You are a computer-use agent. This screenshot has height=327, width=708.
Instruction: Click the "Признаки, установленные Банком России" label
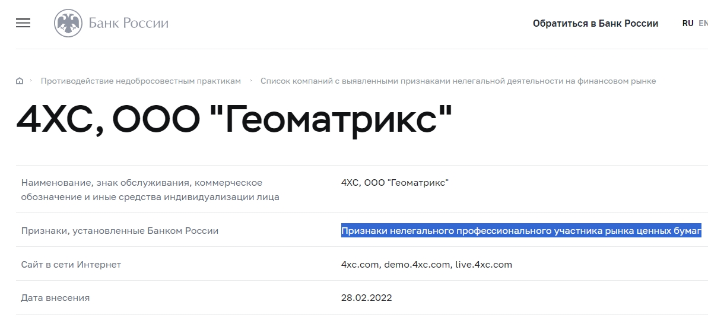(120, 231)
